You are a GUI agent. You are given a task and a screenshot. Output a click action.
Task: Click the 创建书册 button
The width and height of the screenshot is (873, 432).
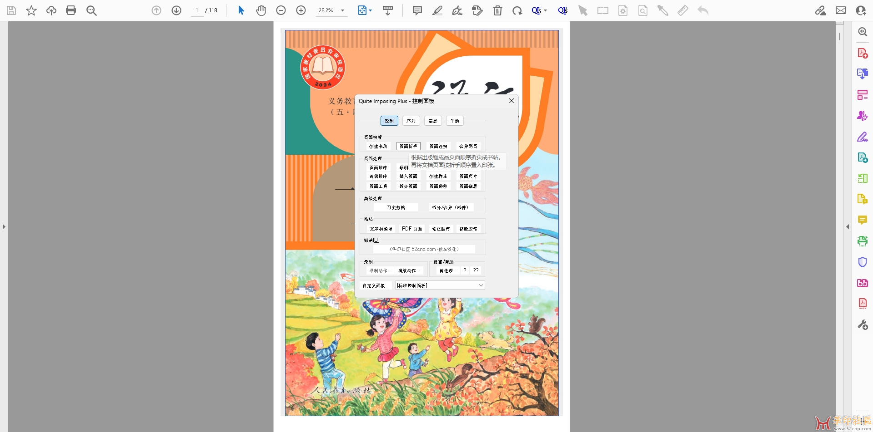tap(378, 147)
